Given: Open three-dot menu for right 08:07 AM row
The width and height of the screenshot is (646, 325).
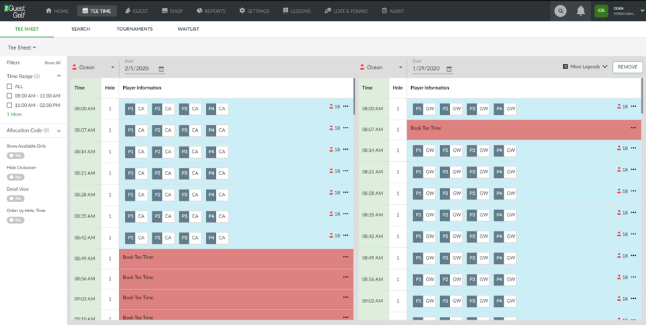Looking at the screenshot, I should (634, 128).
